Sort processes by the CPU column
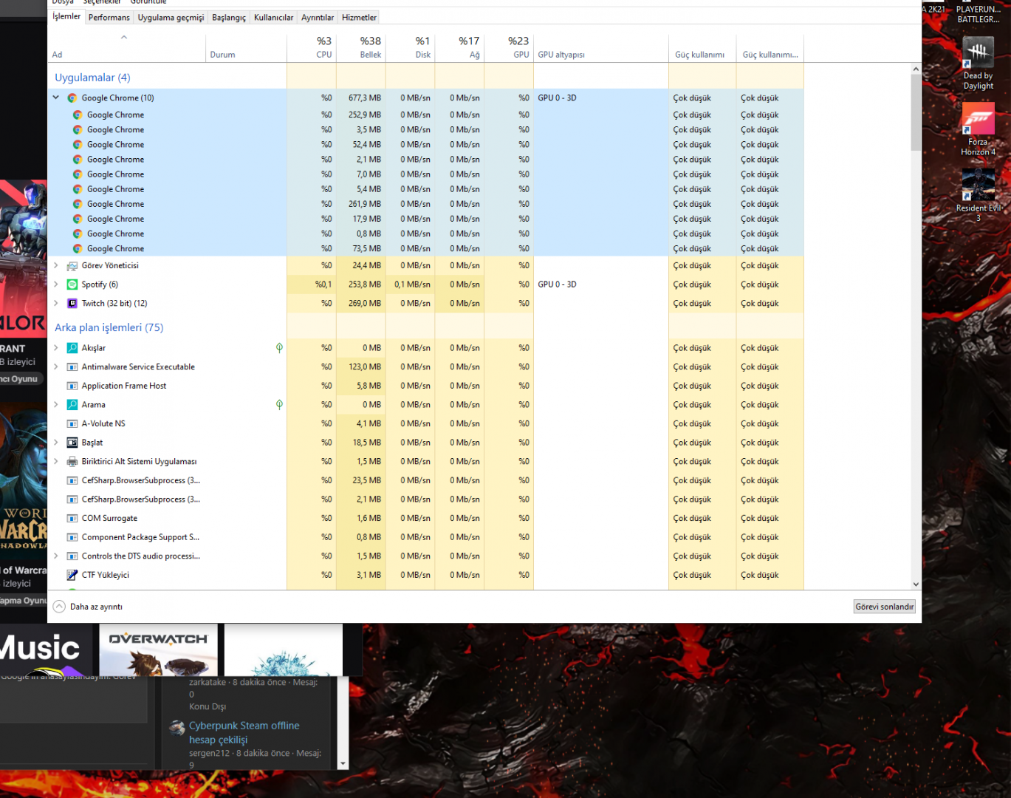This screenshot has width=1011, height=798. (x=312, y=47)
